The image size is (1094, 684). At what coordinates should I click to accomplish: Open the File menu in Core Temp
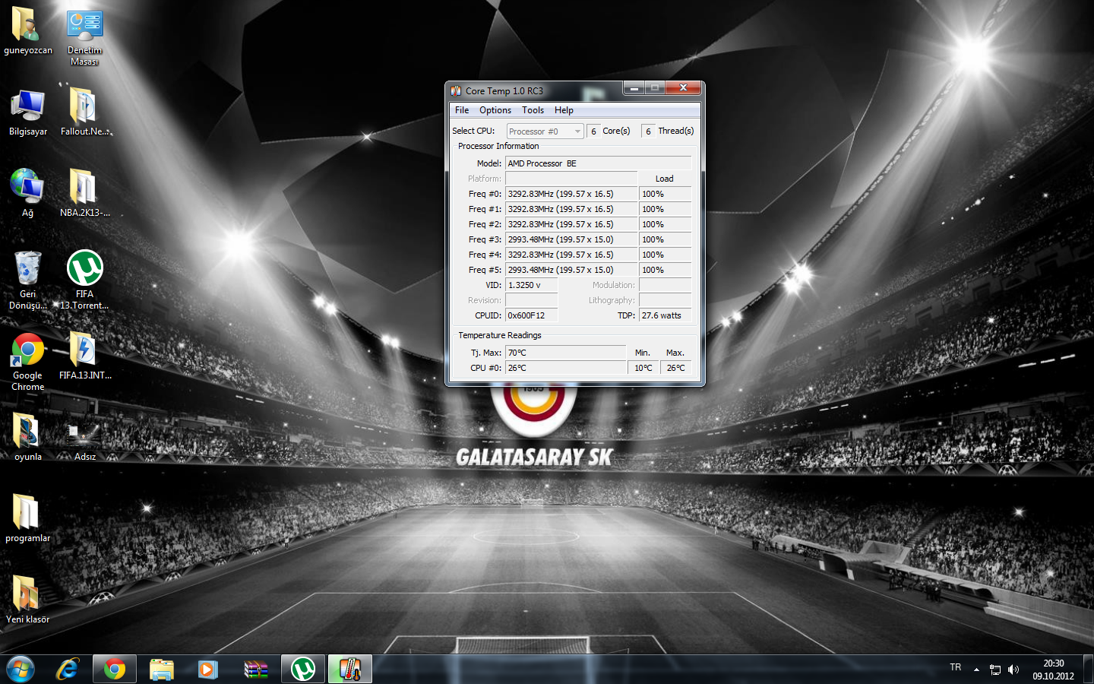[x=462, y=110]
